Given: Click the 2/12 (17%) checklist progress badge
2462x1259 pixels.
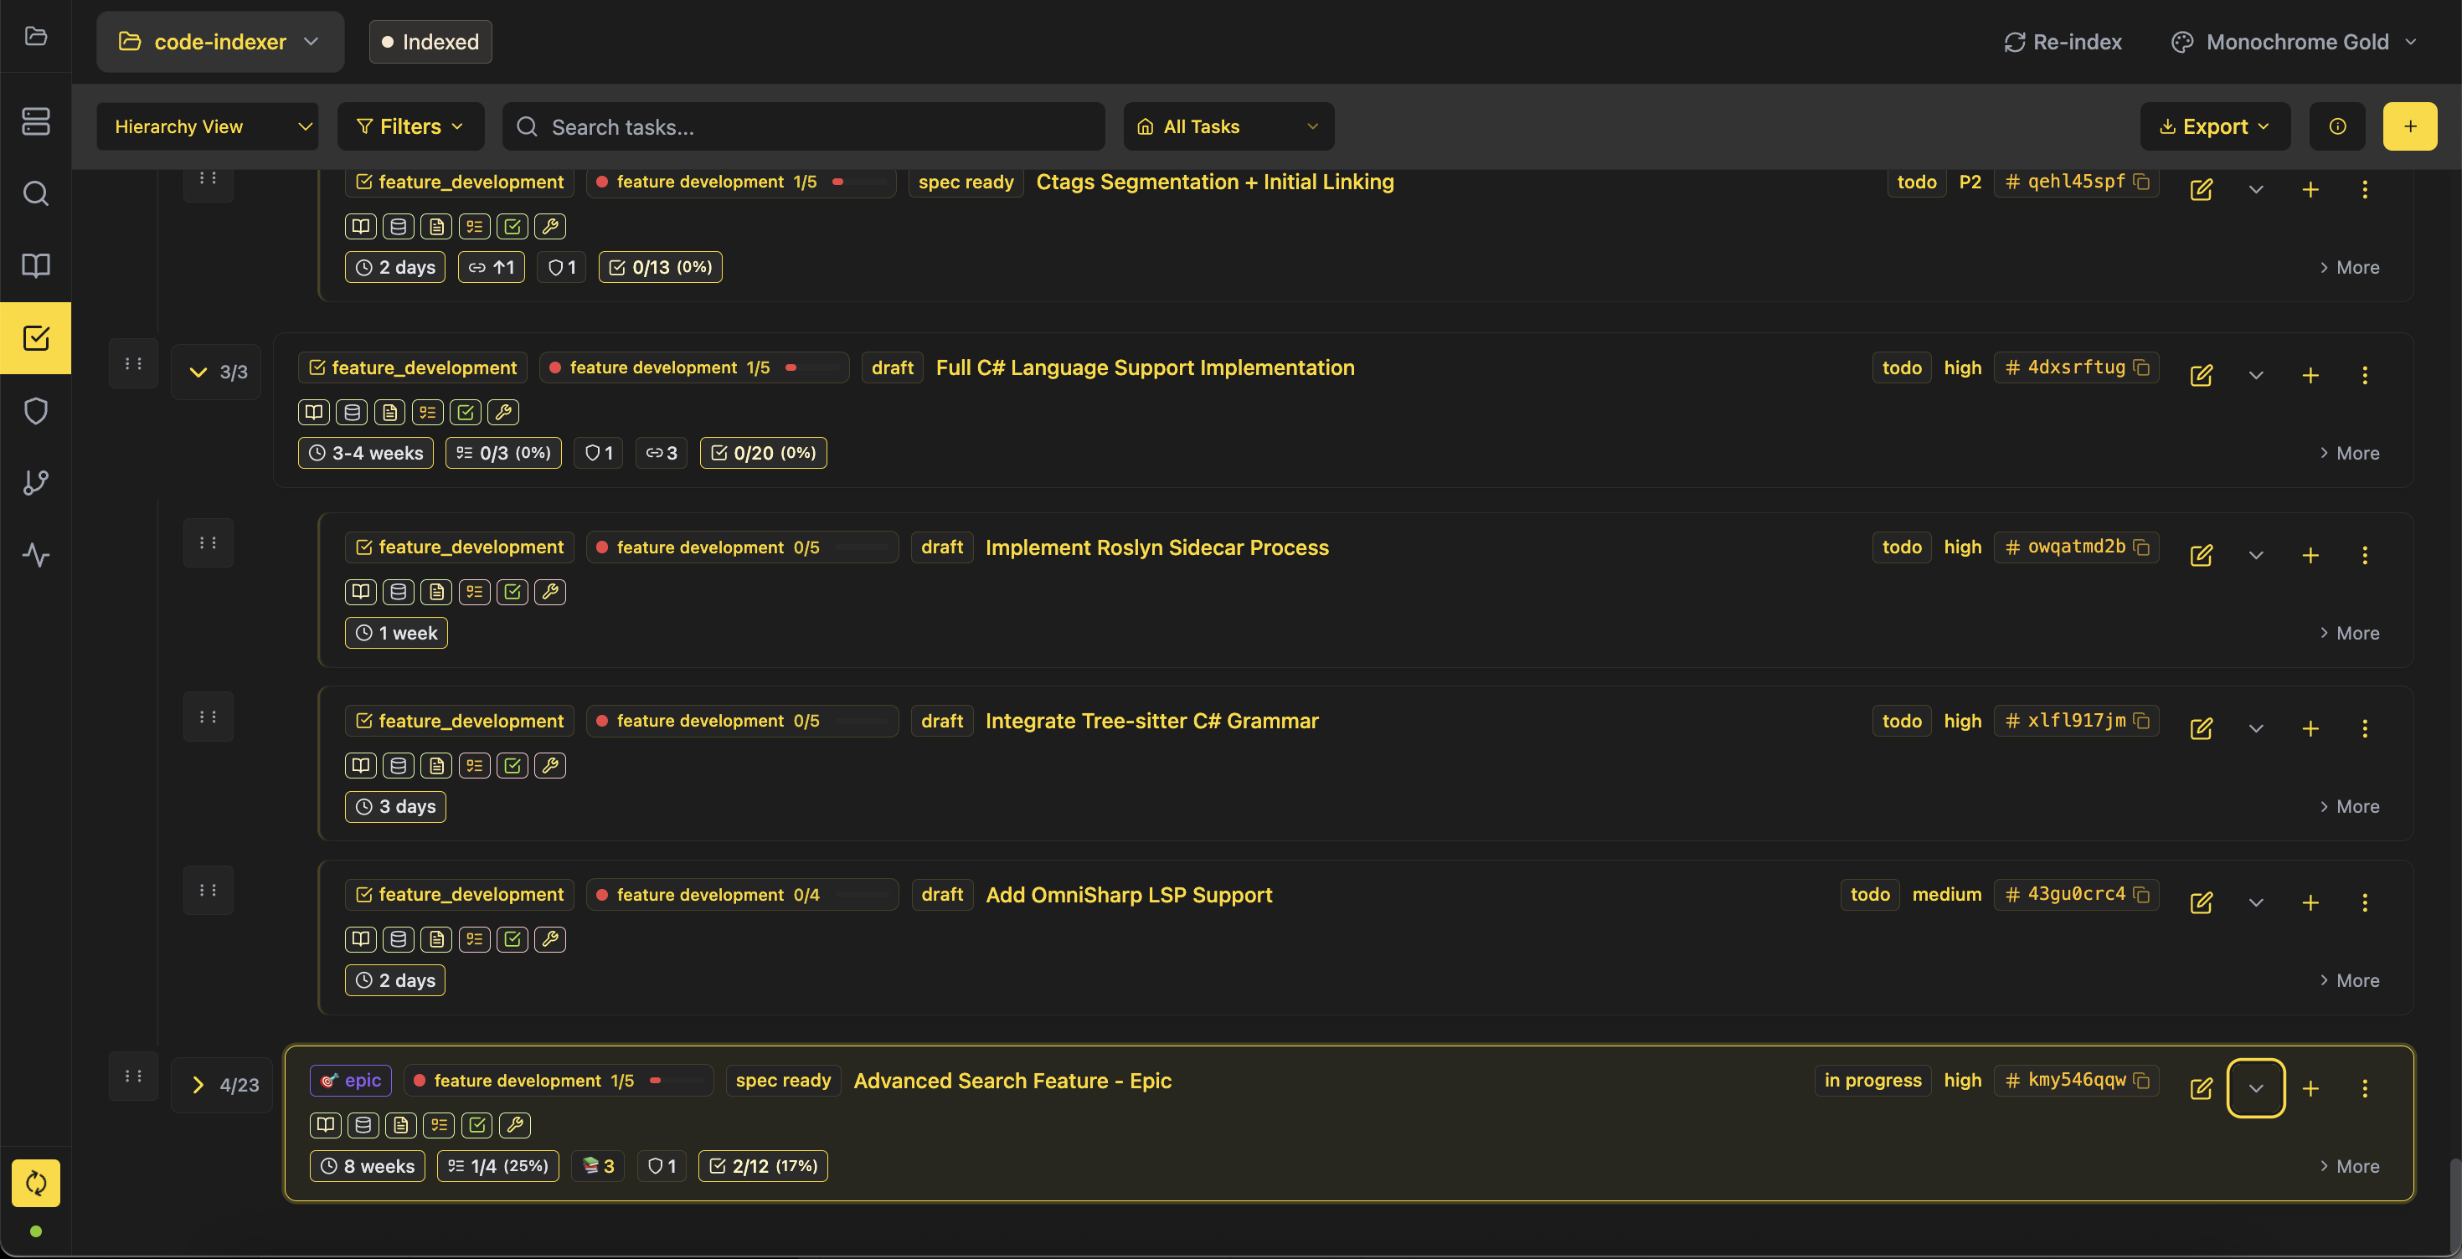Looking at the screenshot, I should (x=763, y=1165).
